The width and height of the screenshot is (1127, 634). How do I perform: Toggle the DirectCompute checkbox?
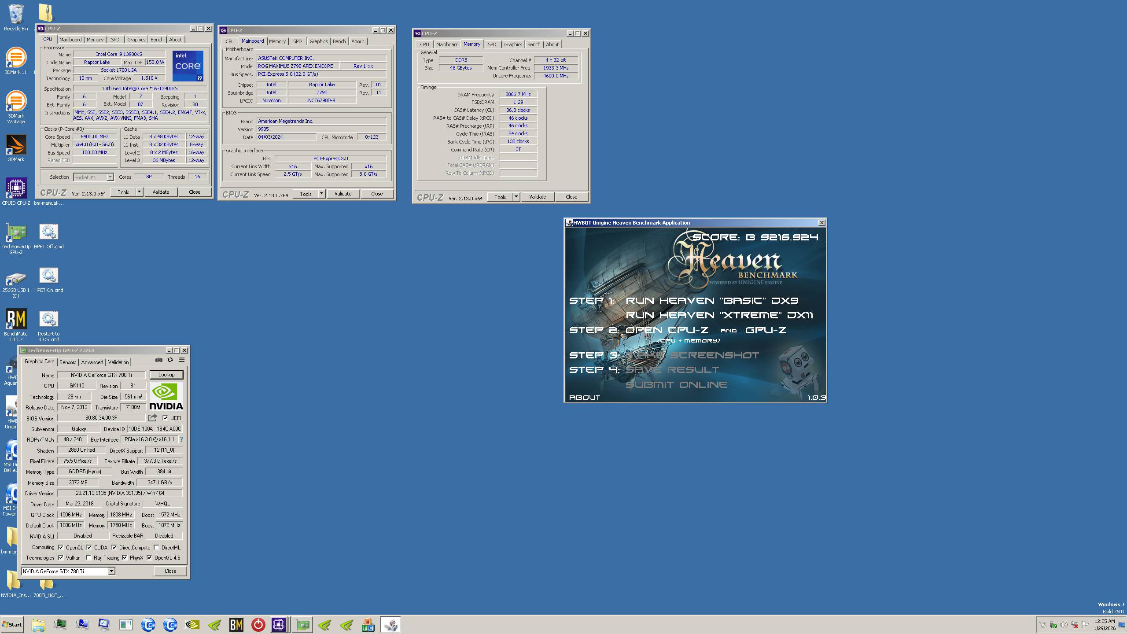(x=114, y=547)
